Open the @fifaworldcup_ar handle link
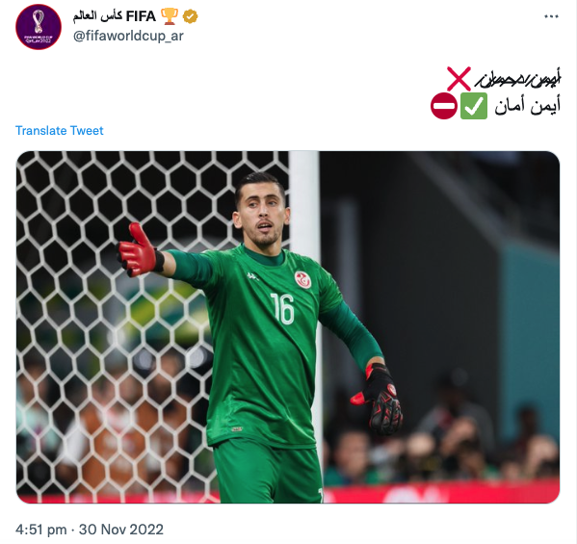 click(128, 36)
